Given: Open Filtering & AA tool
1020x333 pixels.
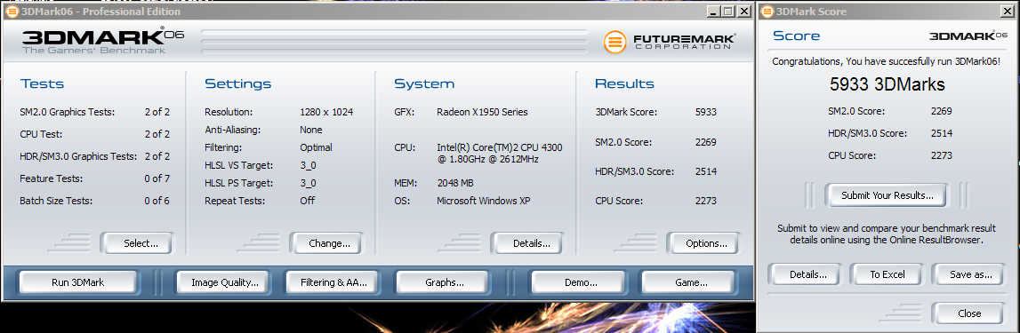Looking at the screenshot, I should pos(333,282).
